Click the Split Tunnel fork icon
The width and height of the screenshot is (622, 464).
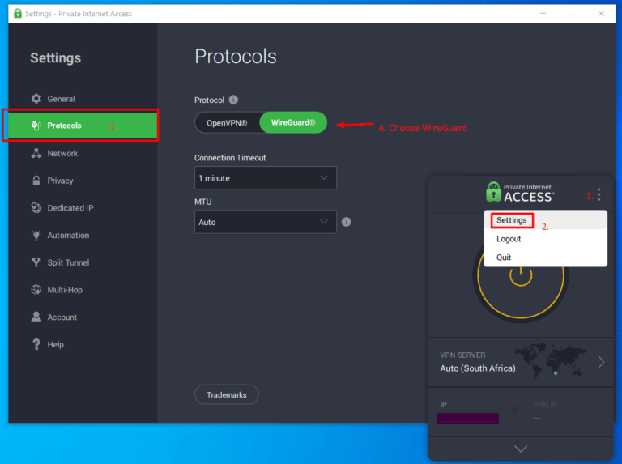click(x=36, y=262)
